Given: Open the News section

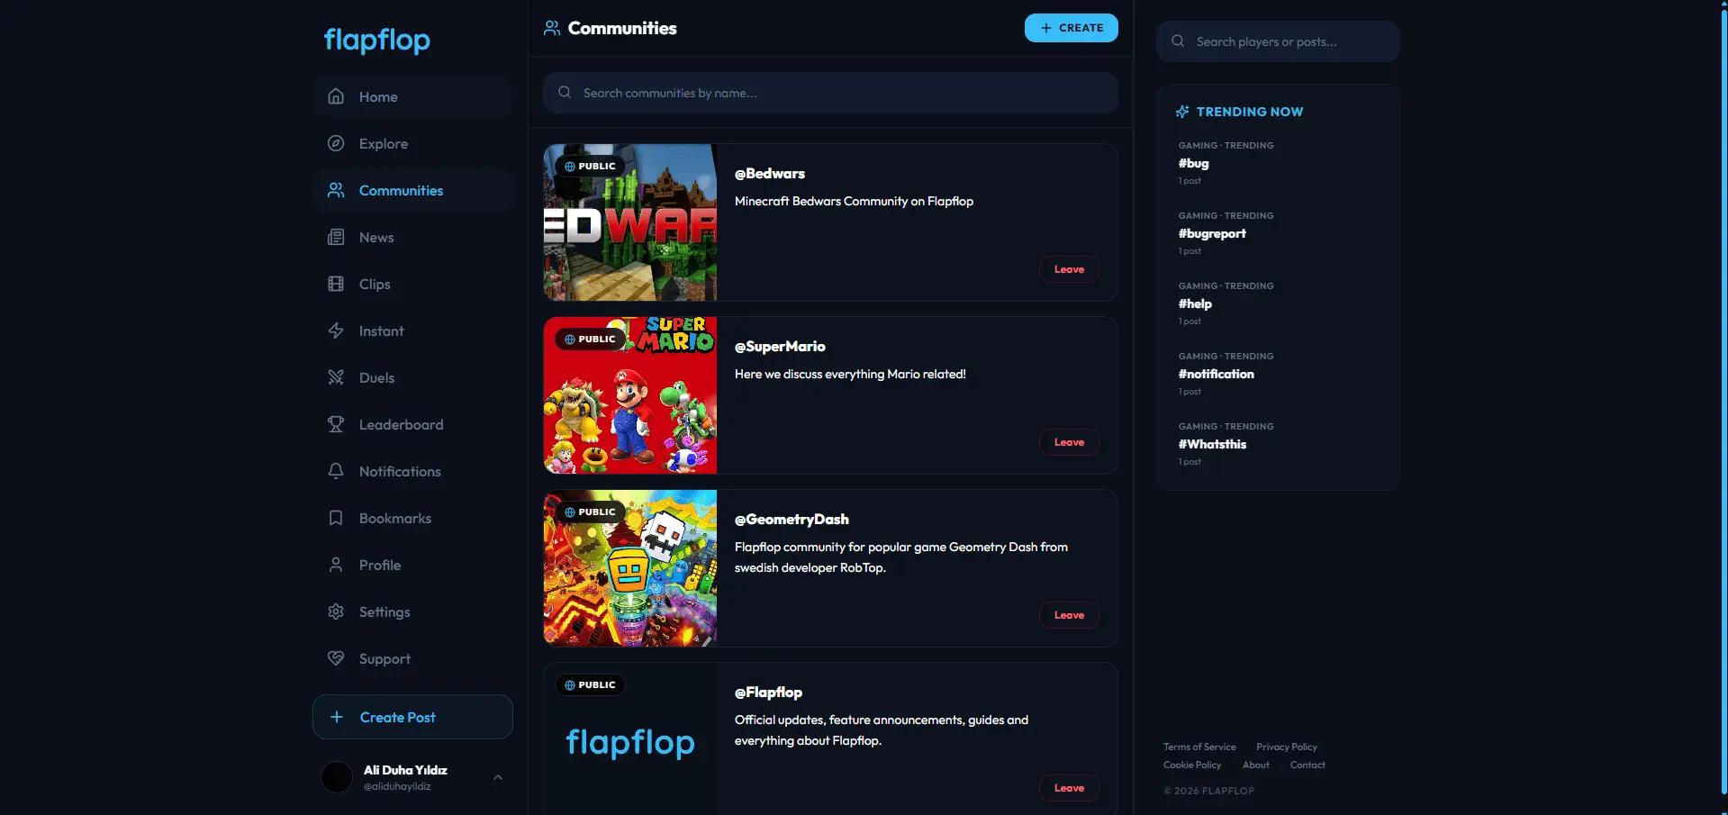Looking at the screenshot, I should point(413,237).
